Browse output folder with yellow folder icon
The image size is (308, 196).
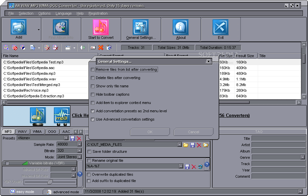186,145
